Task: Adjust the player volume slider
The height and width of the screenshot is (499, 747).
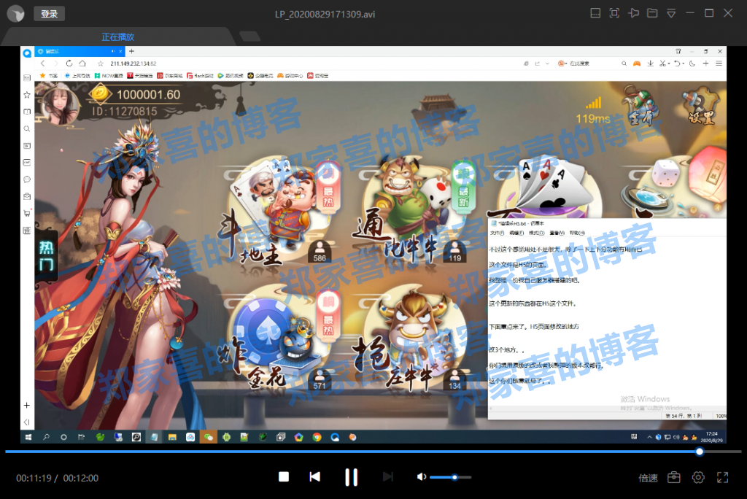Action: [x=450, y=477]
